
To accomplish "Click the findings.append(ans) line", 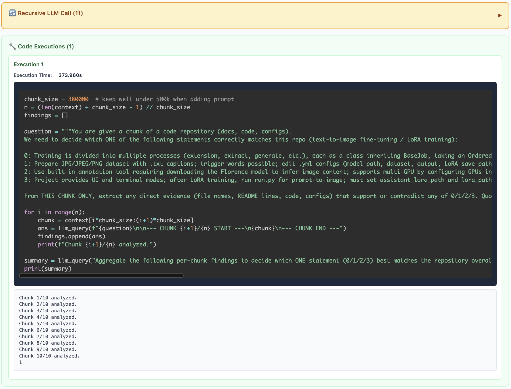I will point(71,236).
